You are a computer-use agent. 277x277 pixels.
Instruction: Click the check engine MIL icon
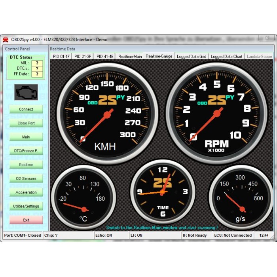(26, 92)
